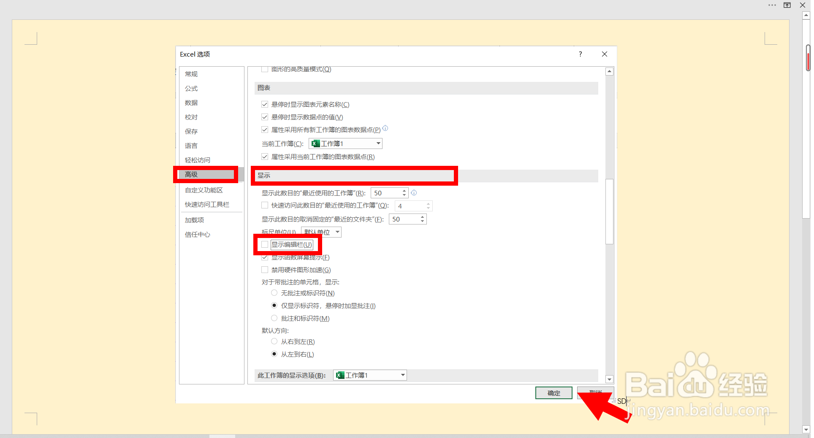Click the 确定 button
The width and height of the screenshot is (814, 438).
[554, 393]
